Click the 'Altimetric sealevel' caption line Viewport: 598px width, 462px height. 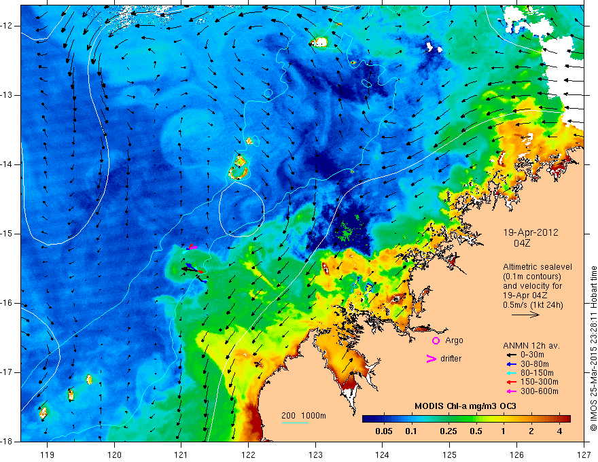(538, 267)
